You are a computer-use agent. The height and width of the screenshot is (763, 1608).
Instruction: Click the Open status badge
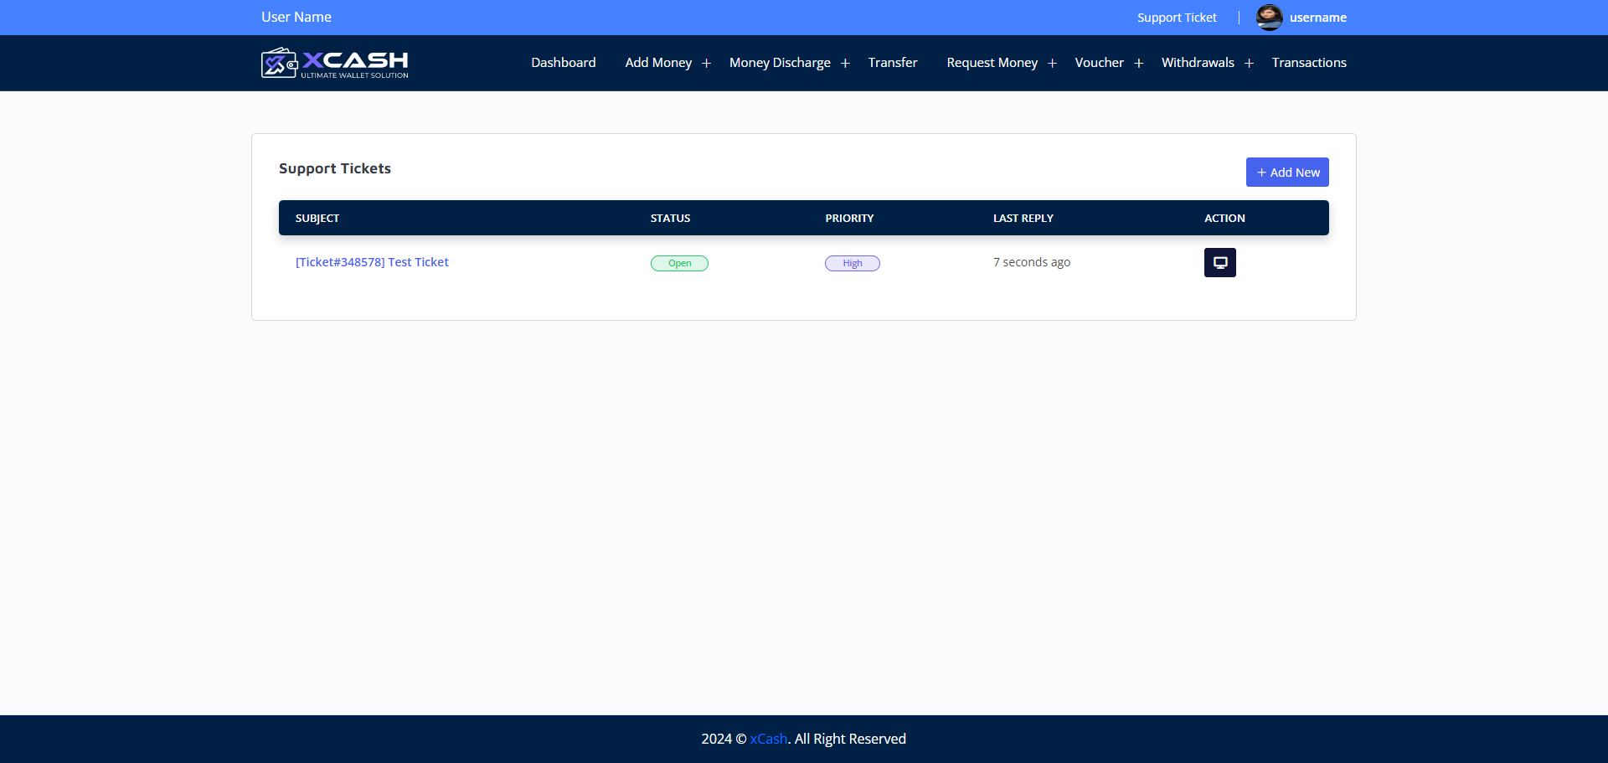[x=679, y=262]
